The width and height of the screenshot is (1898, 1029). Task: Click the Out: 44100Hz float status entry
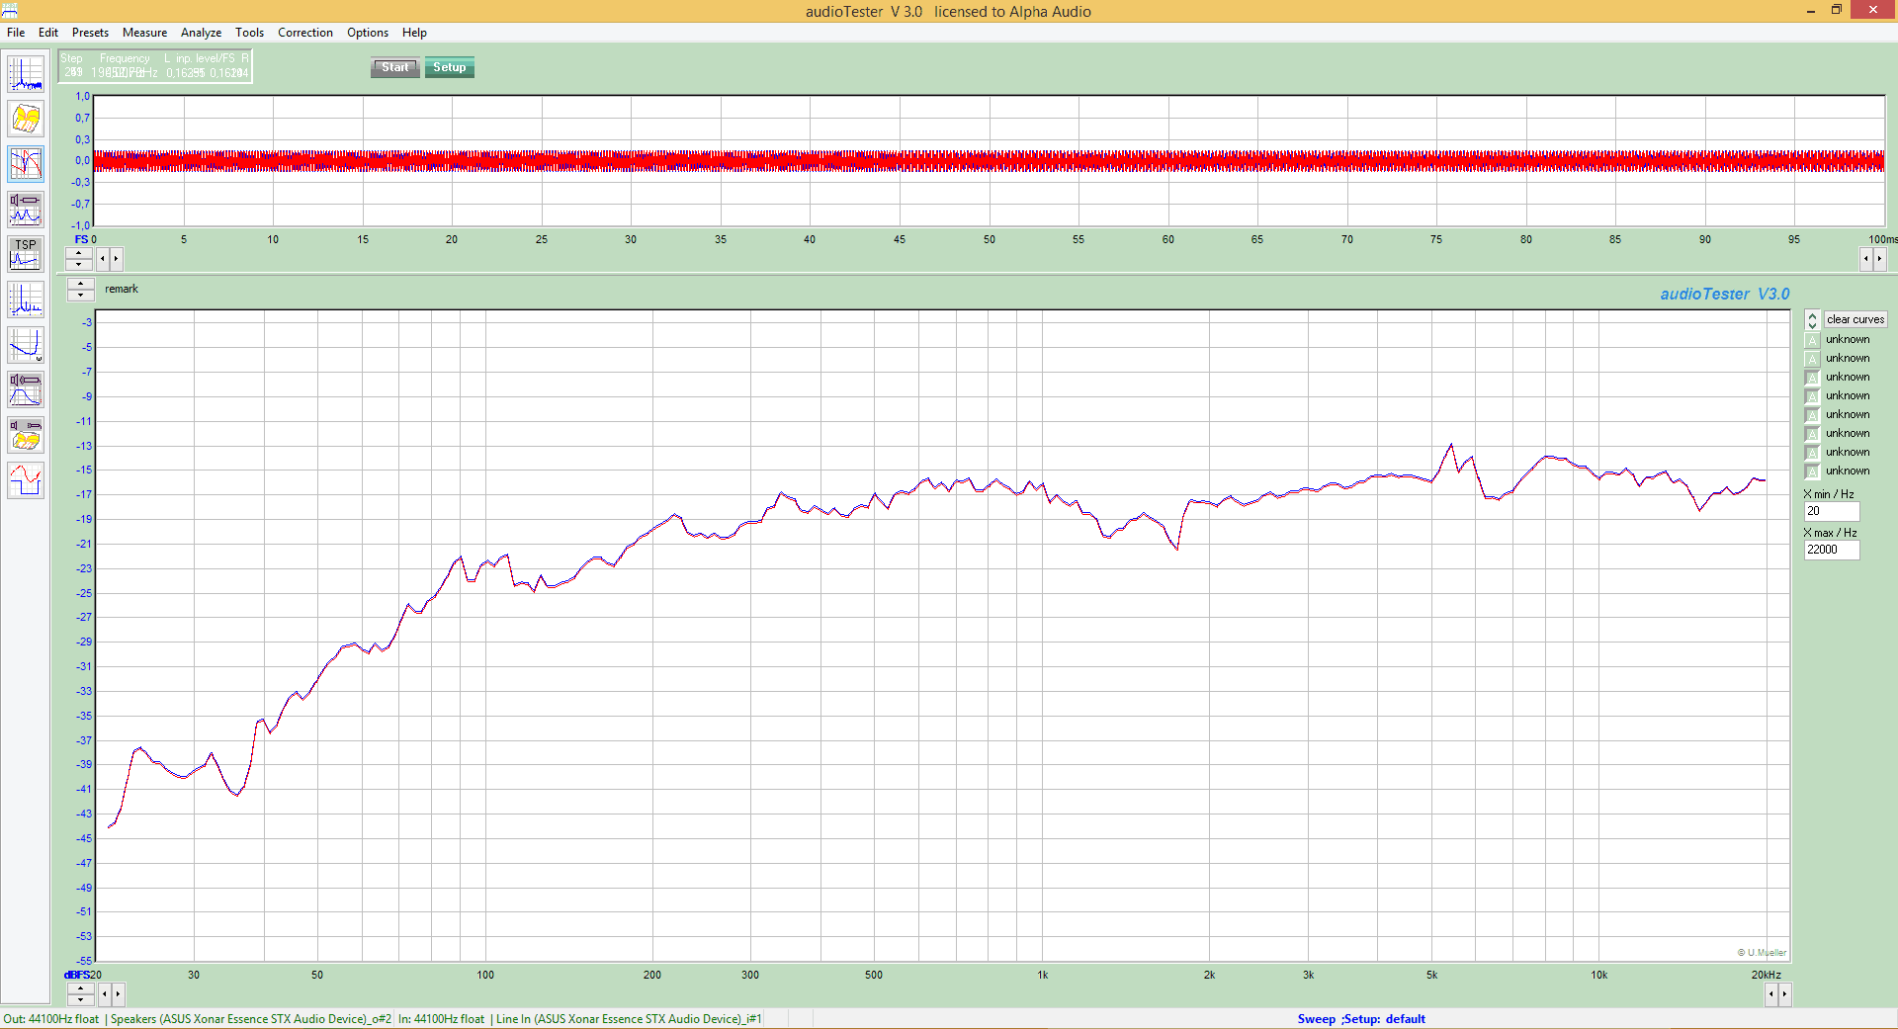point(51,1019)
